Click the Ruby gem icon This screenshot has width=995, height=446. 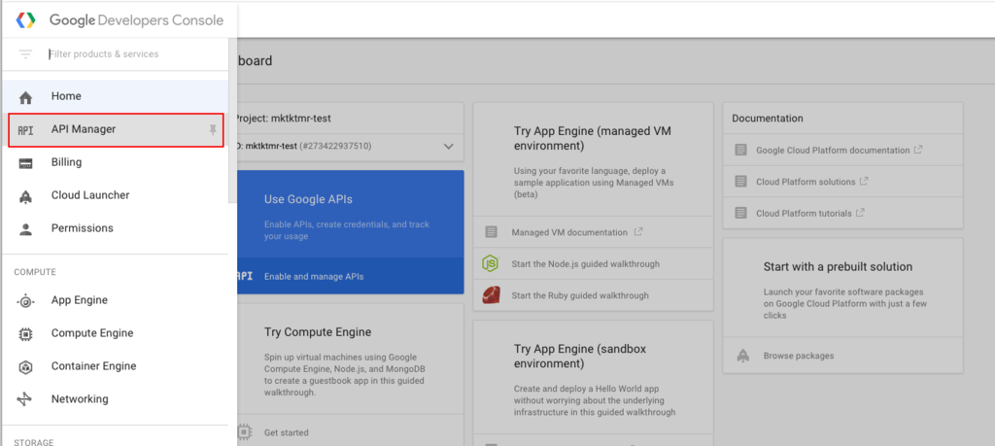(x=491, y=295)
